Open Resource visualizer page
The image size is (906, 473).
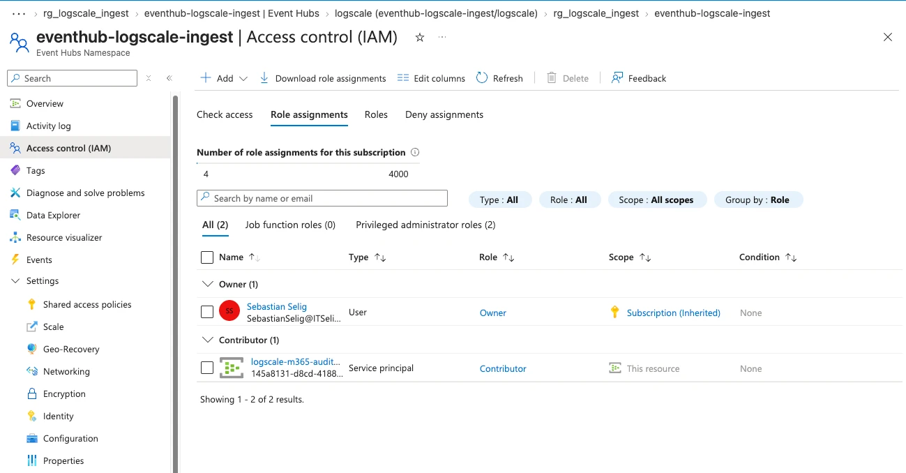click(x=64, y=237)
